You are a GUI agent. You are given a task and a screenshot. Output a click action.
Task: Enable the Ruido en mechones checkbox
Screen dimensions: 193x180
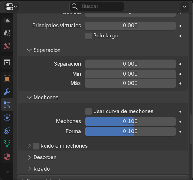pos(36,146)
